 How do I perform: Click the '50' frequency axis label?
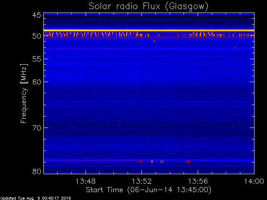[x=37, y=36]
